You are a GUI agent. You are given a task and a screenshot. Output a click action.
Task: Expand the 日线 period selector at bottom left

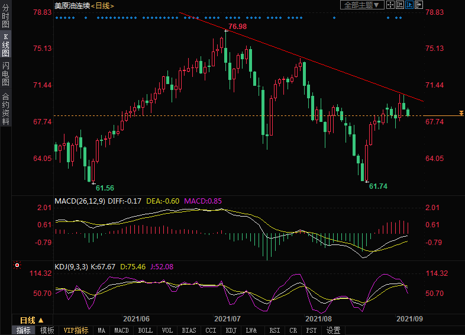tap(28, 320)
